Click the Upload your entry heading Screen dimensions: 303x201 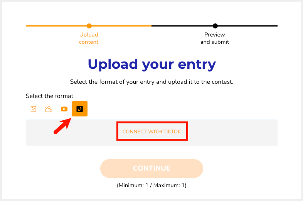[152, 64]
